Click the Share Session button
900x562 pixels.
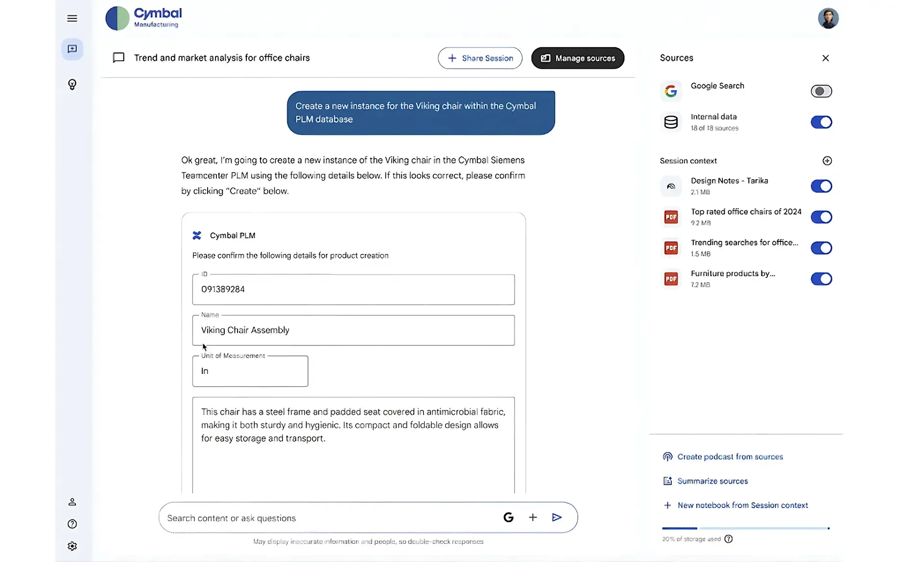coord(479,58)
